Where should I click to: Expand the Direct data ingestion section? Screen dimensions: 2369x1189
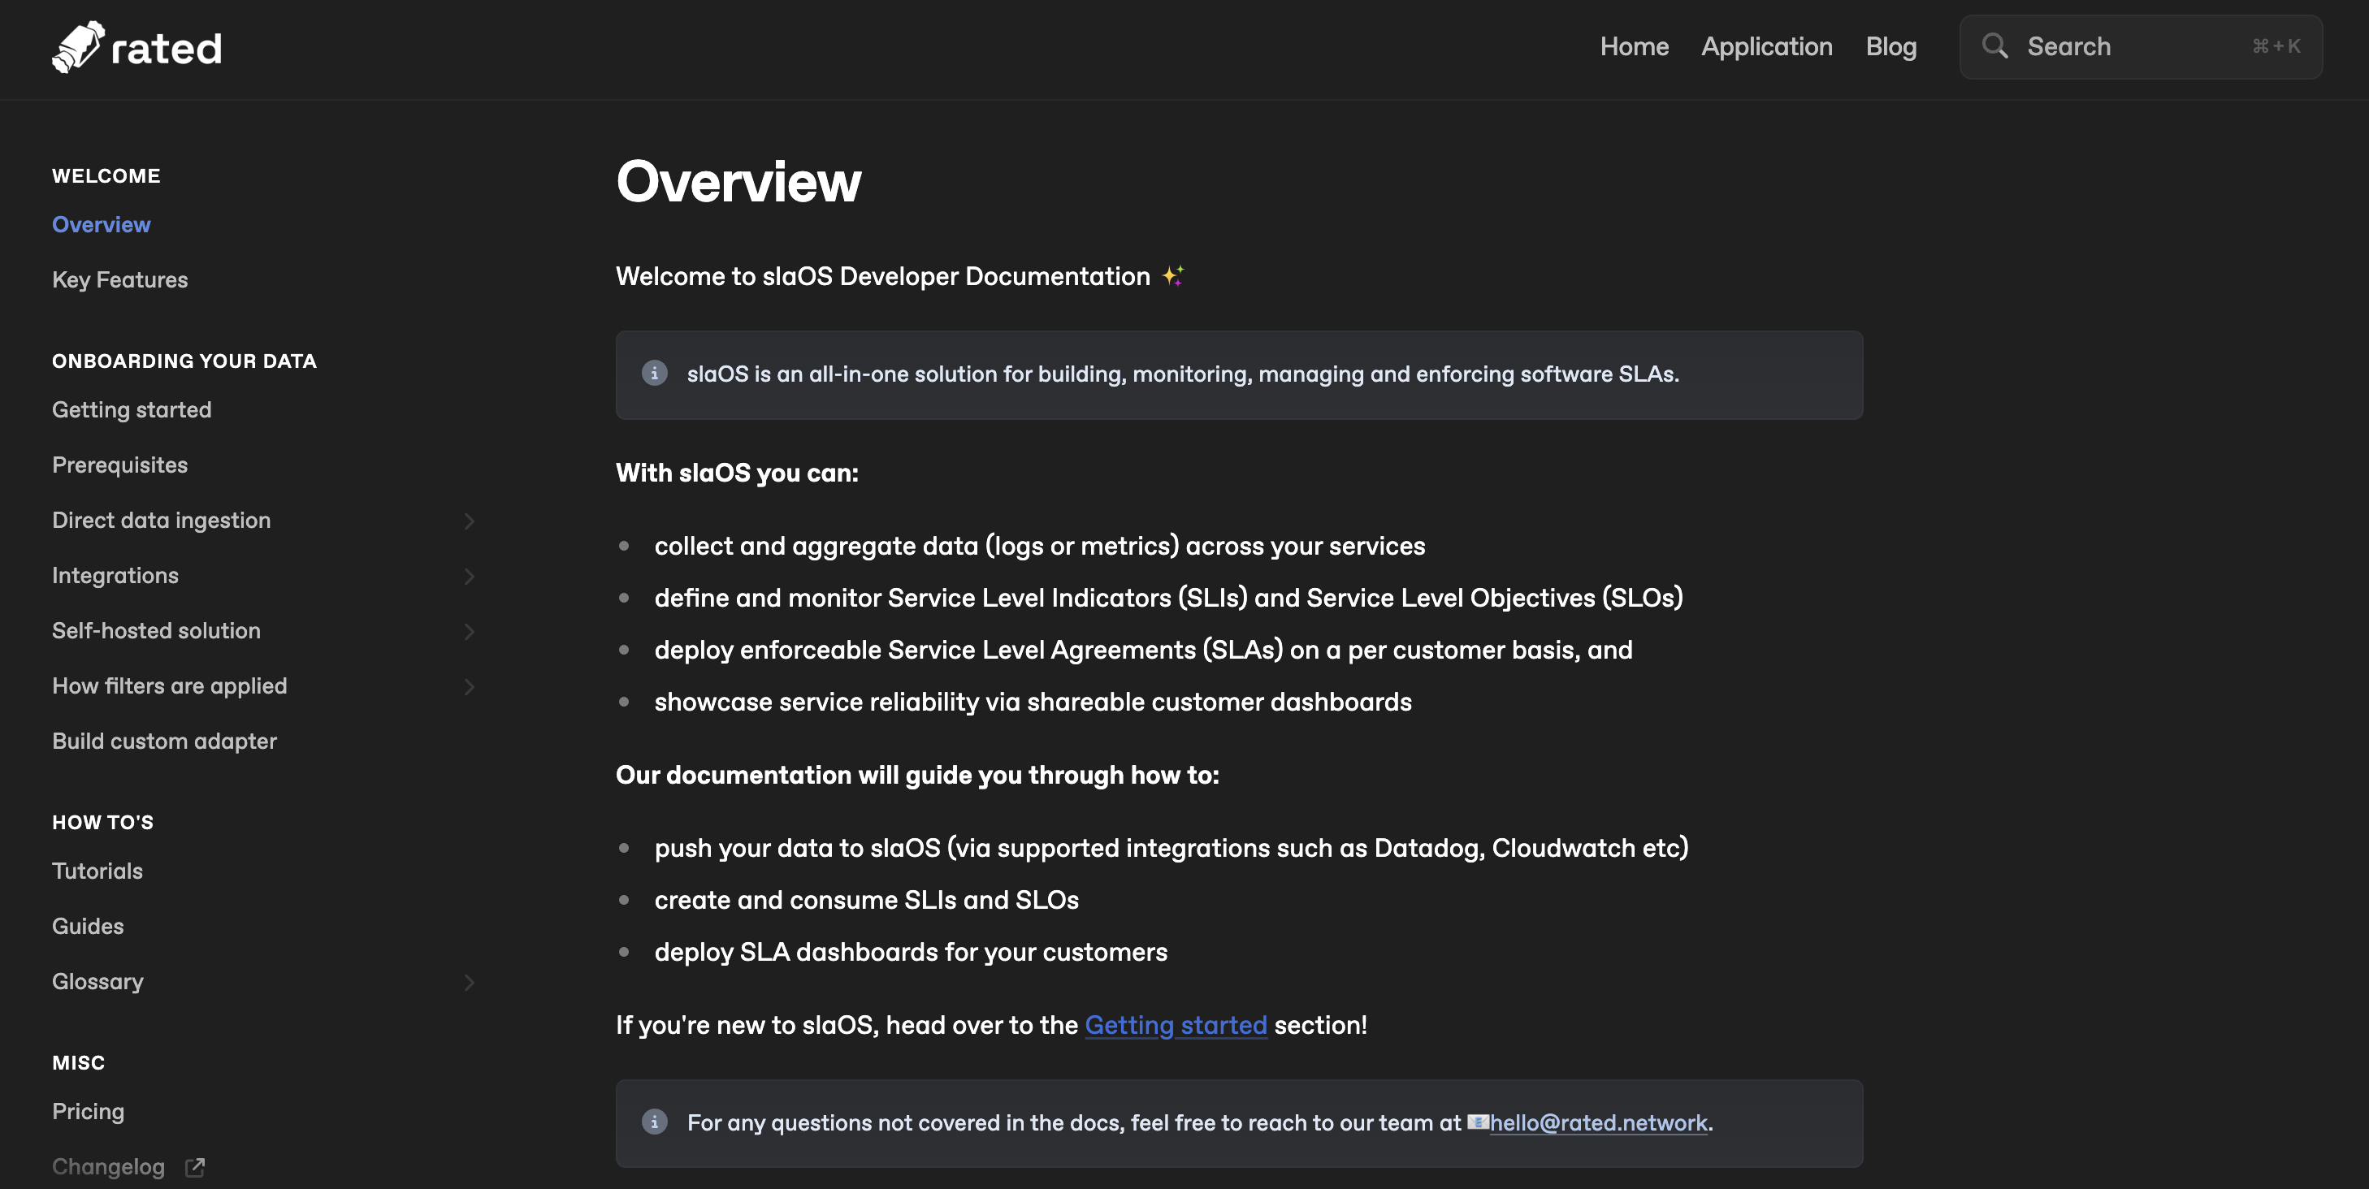[x=469, y=521]
